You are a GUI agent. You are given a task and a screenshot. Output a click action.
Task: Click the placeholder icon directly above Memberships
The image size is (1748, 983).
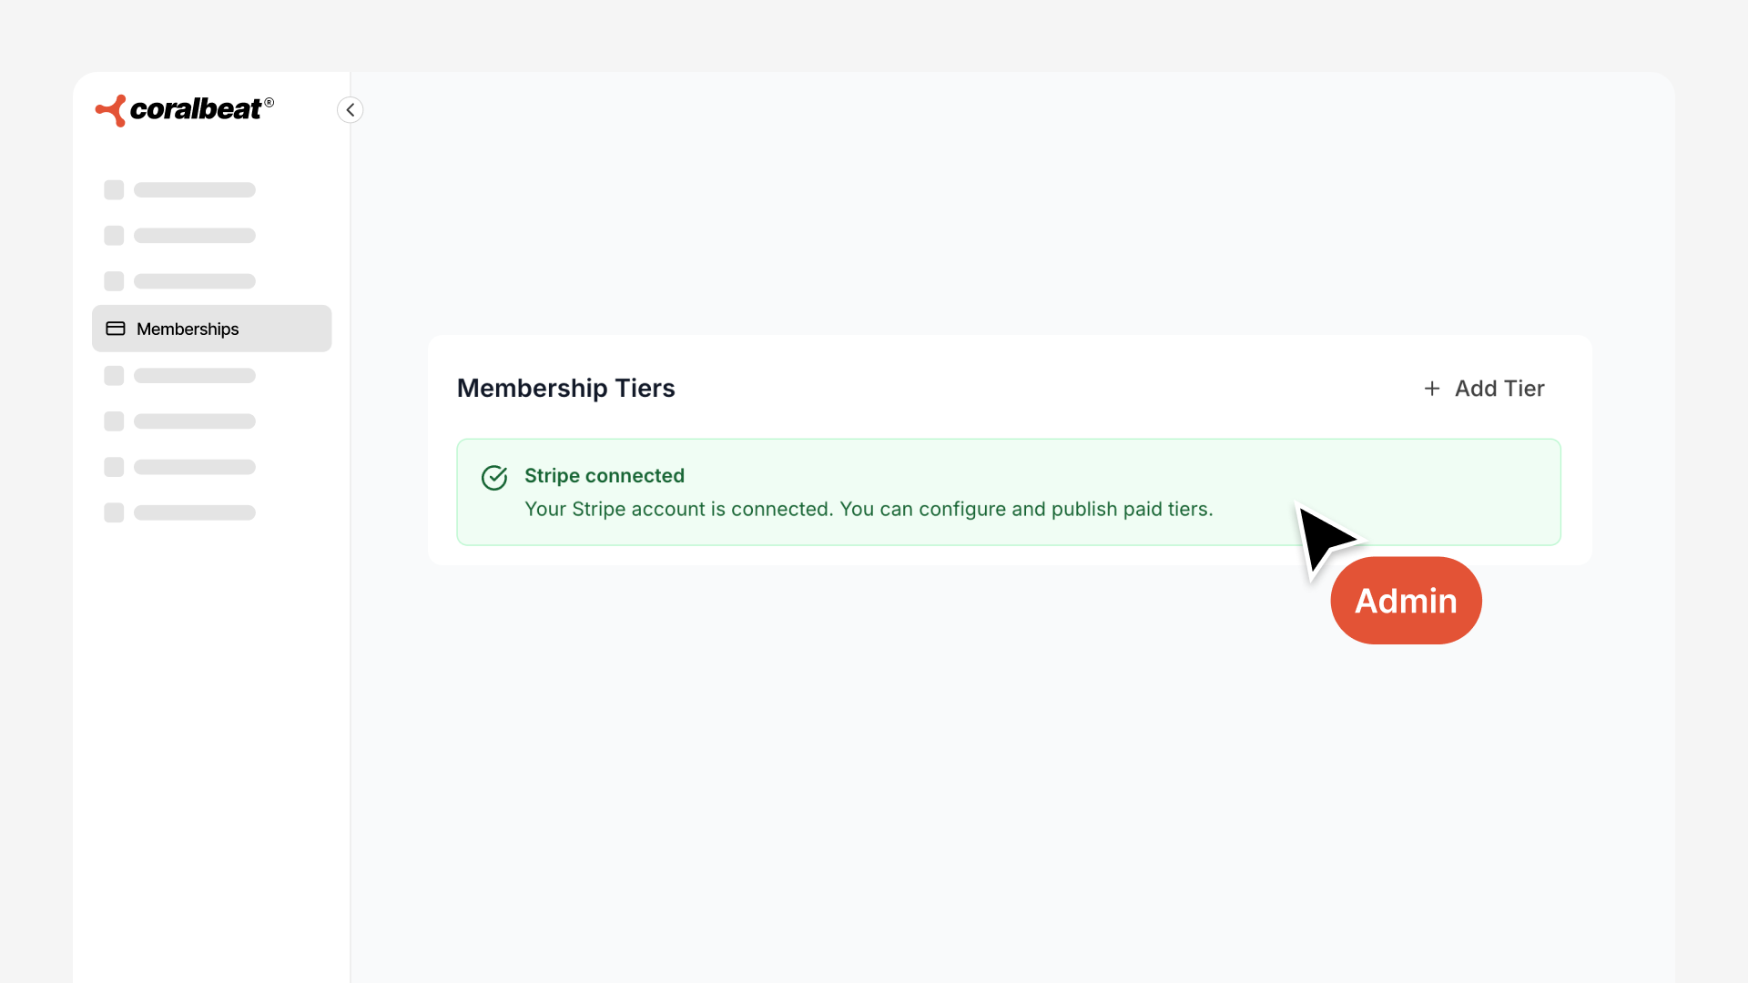[114, 281]
